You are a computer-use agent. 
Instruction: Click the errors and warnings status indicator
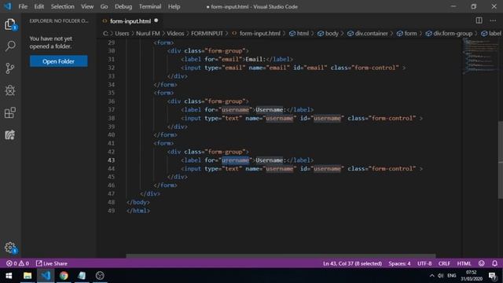(17, 263)
